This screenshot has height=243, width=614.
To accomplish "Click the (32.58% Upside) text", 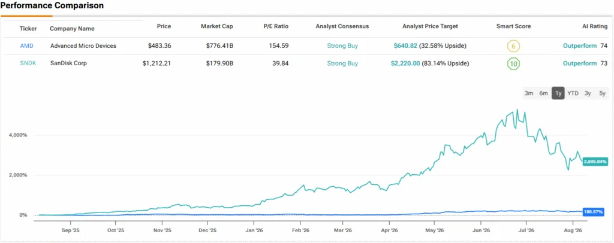I will click(443, 45).
